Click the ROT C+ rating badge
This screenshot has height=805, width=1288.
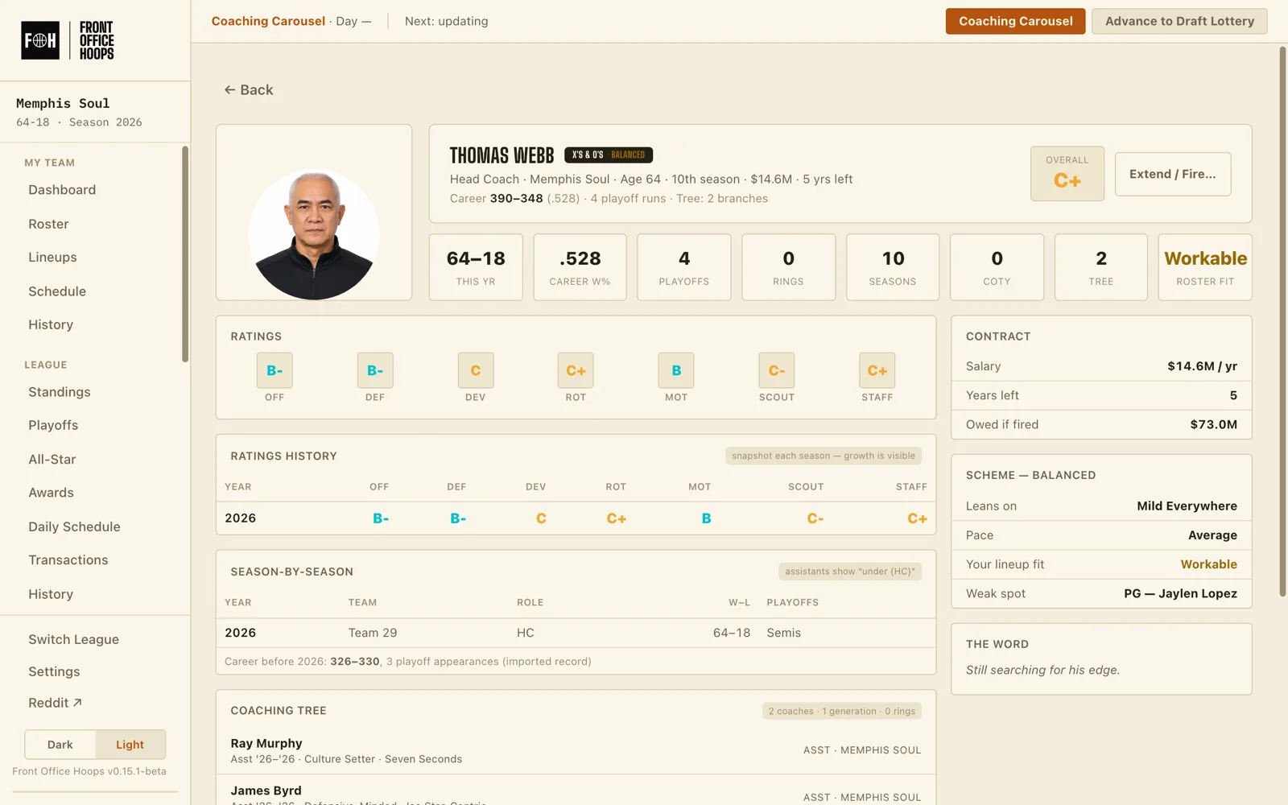pos(576,370)
